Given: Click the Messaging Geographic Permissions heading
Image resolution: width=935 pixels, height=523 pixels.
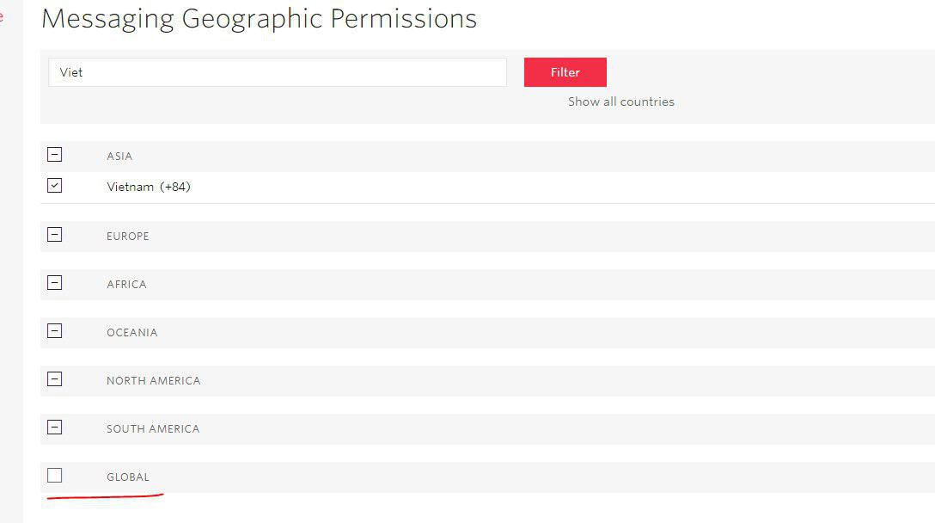Looking at the screenshot, I should click(x=259, y=19).
